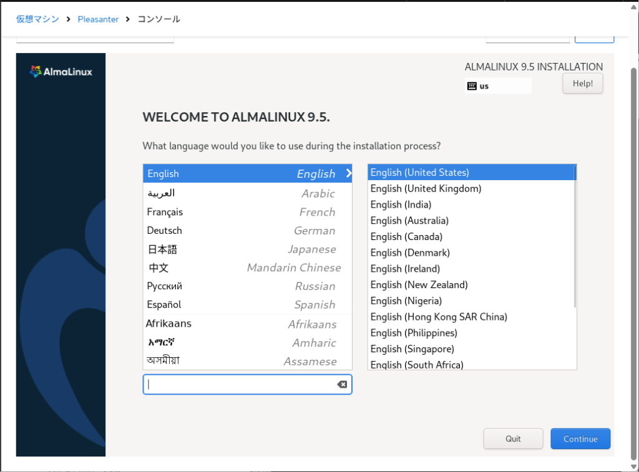
Task: Click the us keyboard layout icon
Action: coord(472,86)
